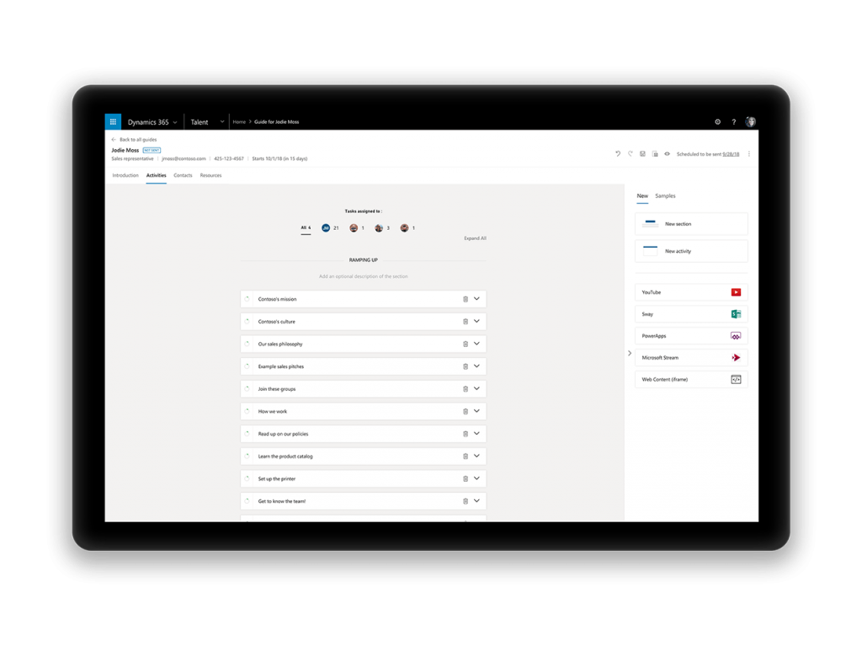Click the Office app launcher waffle icon
The height and width of the screenshot is (646, 862).
tap(113, 121)
